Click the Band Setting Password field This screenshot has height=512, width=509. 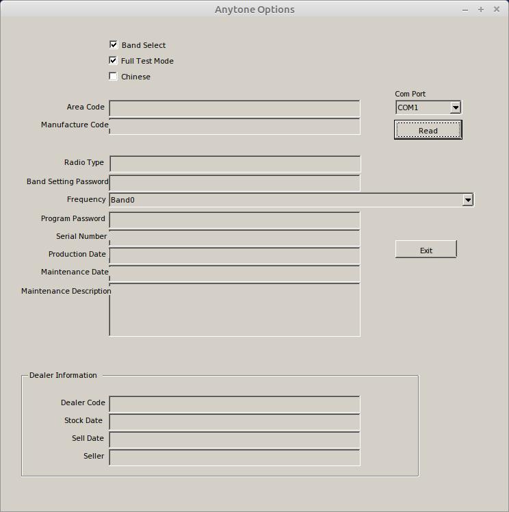click(235, 183)
